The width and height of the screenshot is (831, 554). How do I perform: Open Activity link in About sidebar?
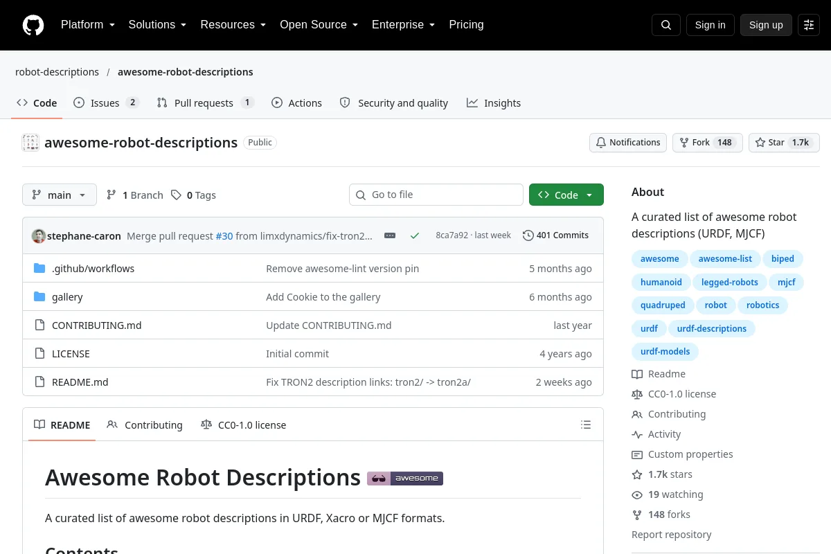click(x=656, y=434)
